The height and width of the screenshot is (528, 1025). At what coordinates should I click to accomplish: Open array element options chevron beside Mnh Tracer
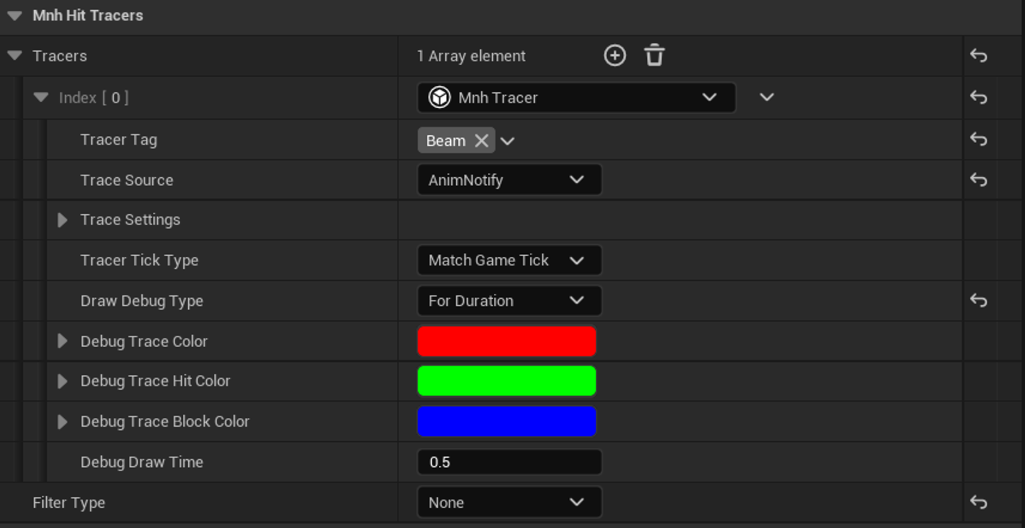767,97
